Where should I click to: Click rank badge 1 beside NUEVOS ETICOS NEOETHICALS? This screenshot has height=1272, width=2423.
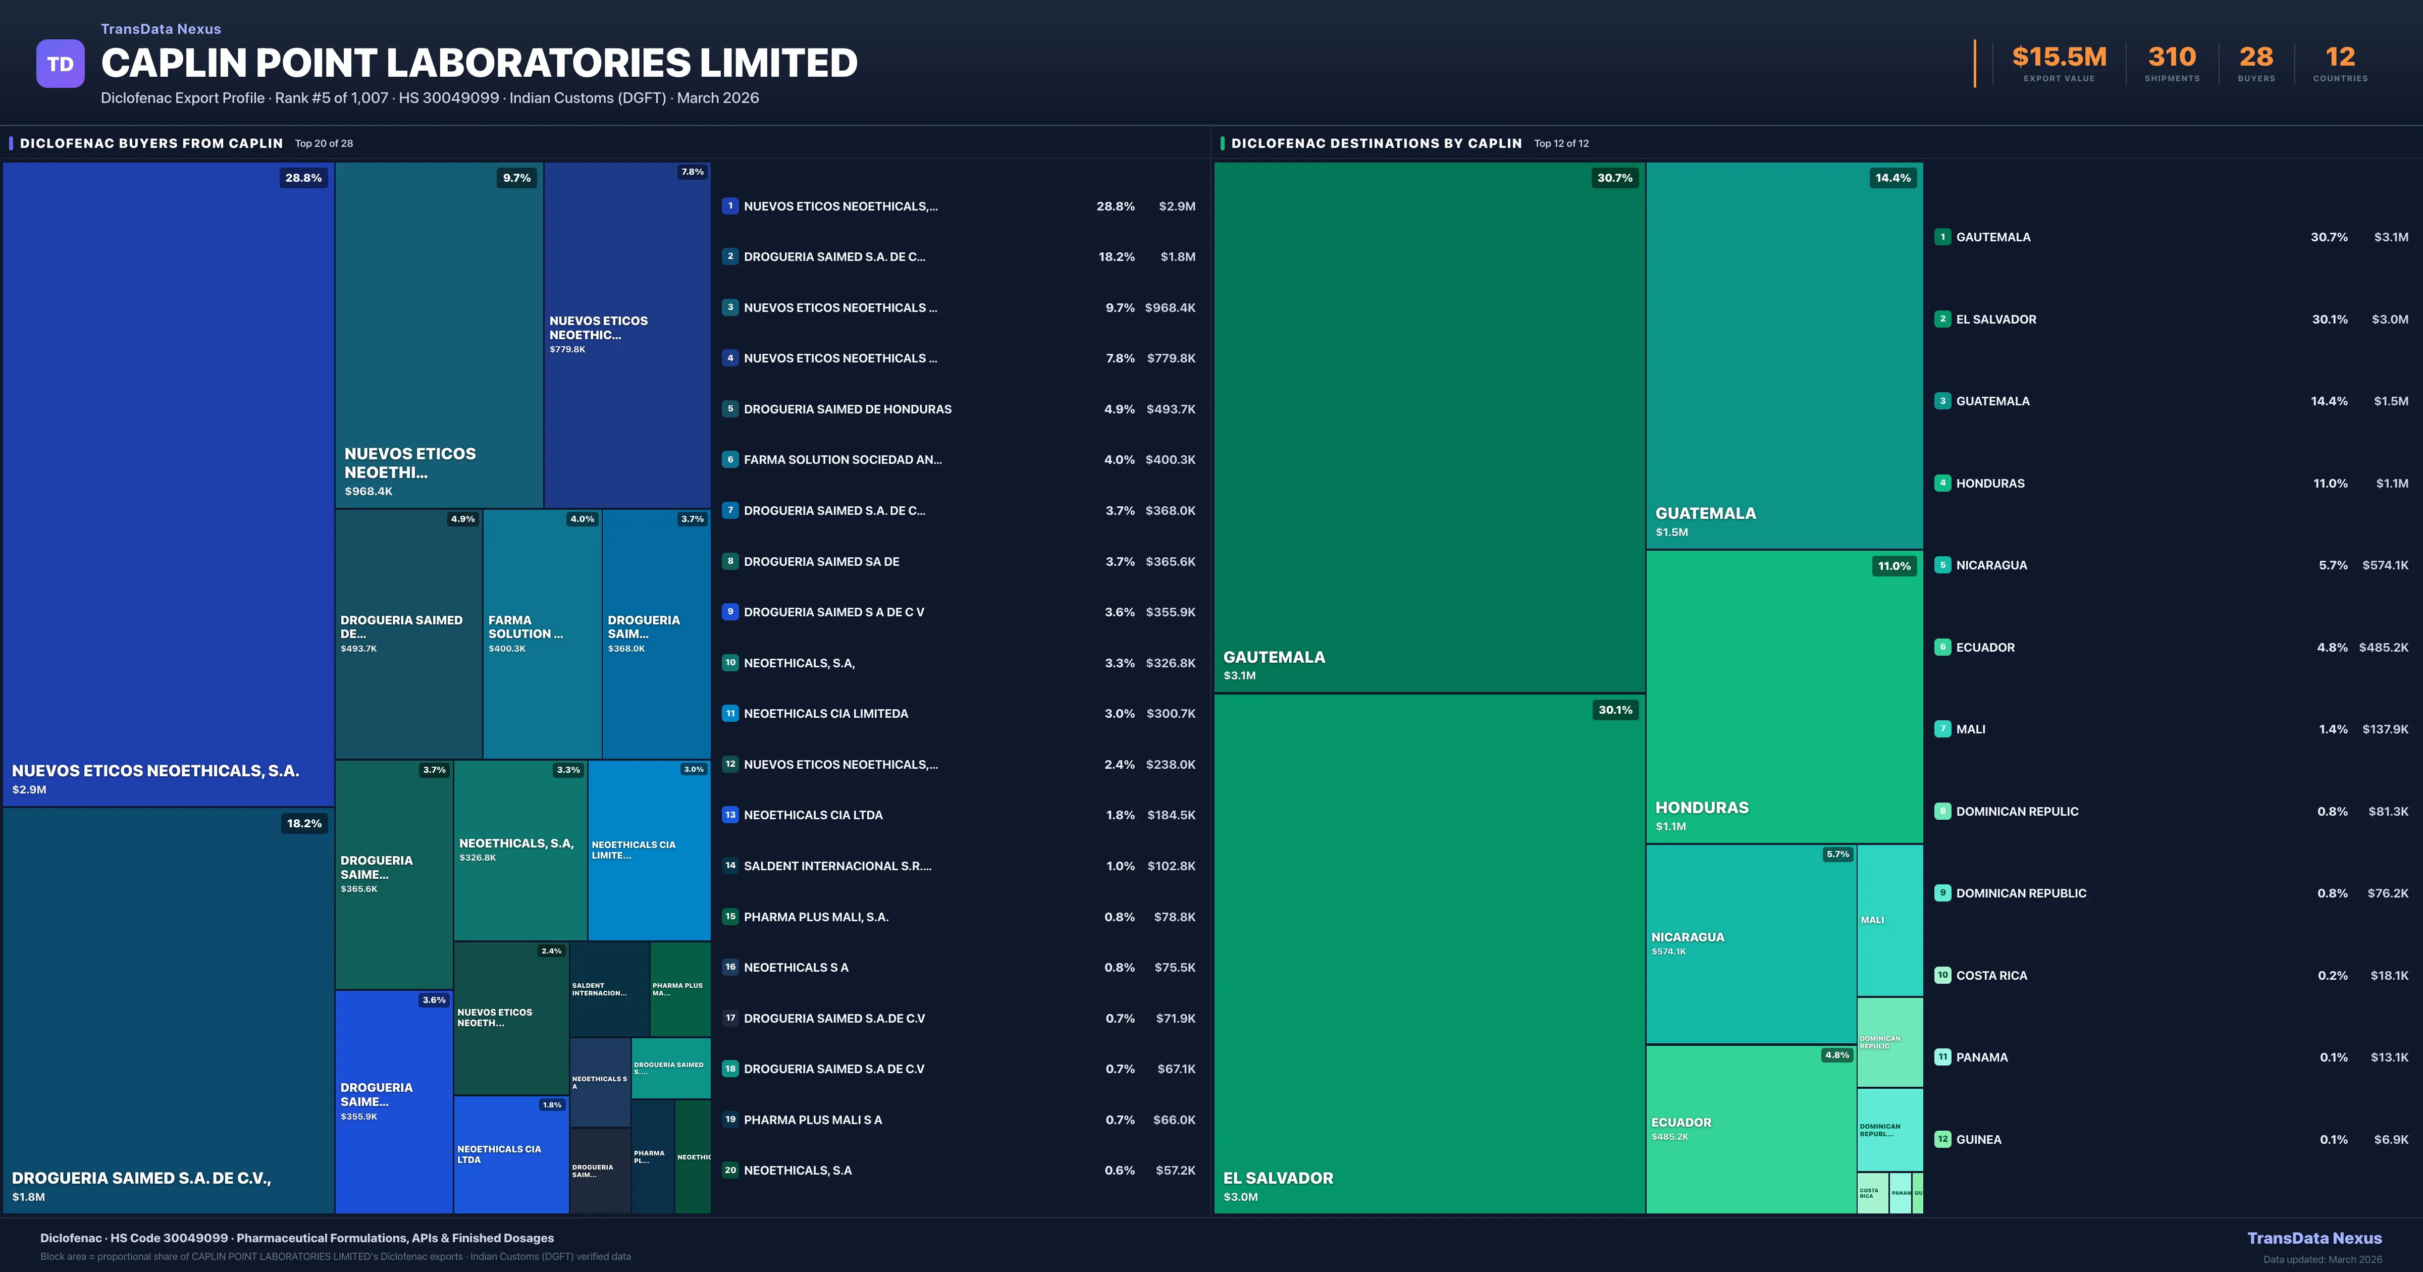tap(730, 206)
